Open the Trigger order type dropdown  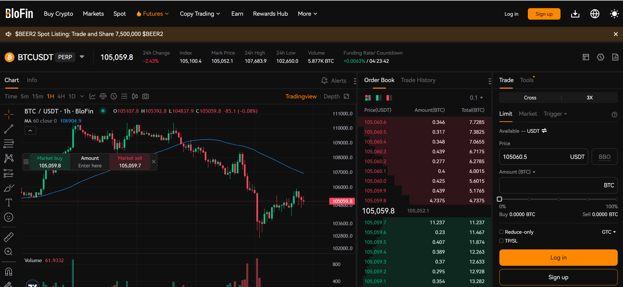point(555,114)
